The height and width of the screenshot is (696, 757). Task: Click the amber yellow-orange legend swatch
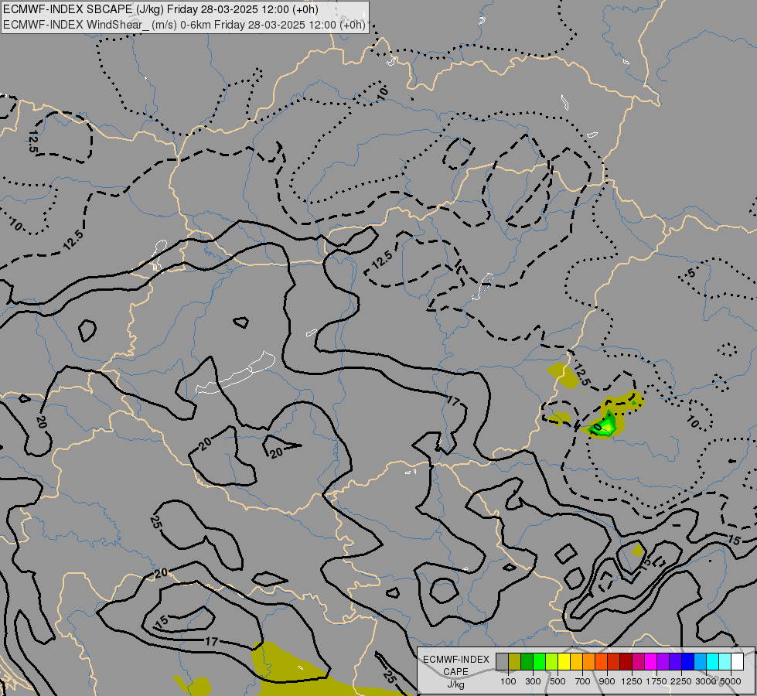[576, 662]
